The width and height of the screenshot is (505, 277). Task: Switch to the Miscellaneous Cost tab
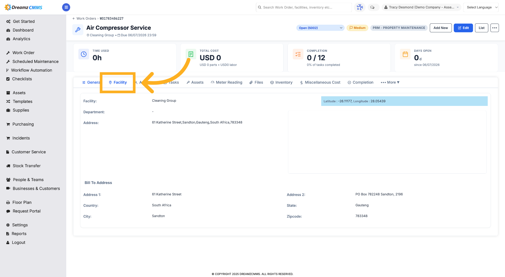point(320,83)
